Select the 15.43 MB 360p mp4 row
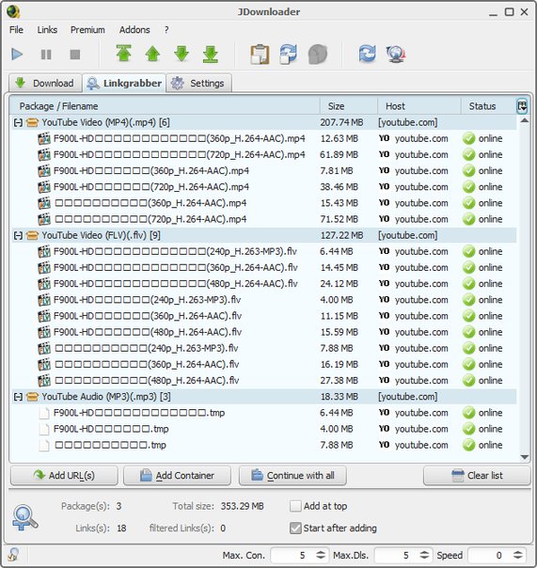Screen dimensions: 537x568 click(x=264, y=203)
